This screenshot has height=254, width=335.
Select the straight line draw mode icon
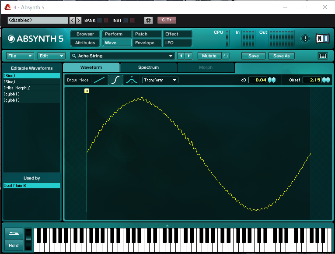tap(99, 80)
